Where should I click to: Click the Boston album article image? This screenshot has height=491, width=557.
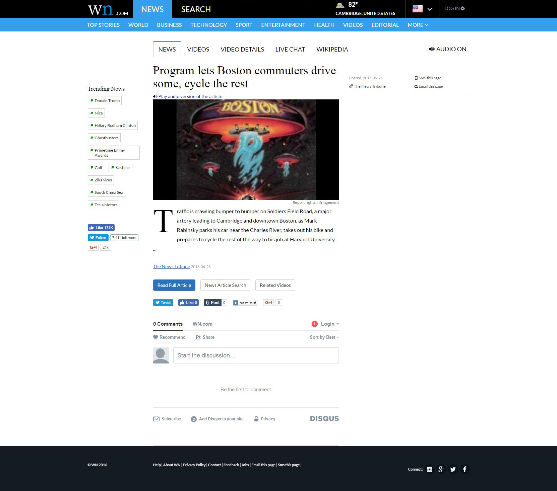246,150
